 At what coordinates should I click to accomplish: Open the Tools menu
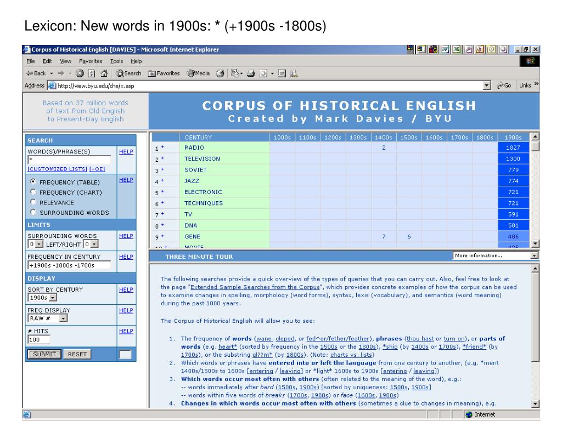coord(116,61)
